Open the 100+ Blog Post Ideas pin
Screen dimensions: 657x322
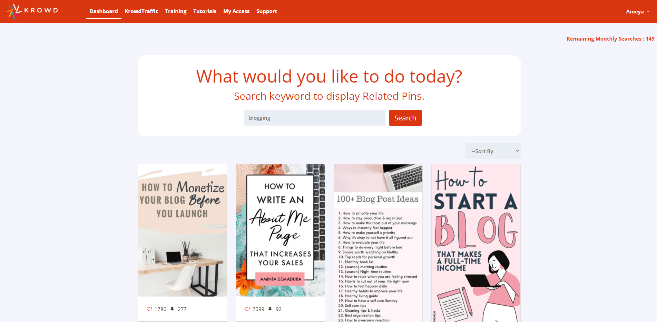point(378,243)
